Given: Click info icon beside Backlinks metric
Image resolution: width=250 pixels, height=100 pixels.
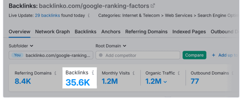Looking at the screenshot, I should point(93,73).
